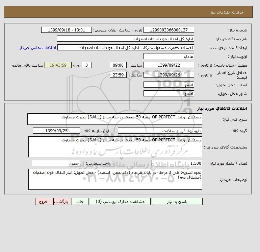Click the ایجاد کننده درخواست label
The width and height of the screenshot is (260, 252).
click(228, 48)
